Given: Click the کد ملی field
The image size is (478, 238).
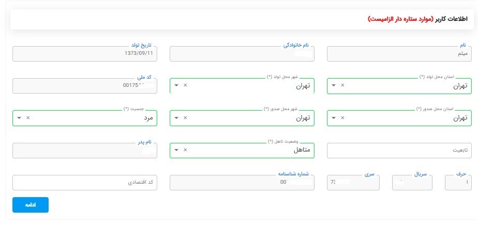Looking at the screenshot, I should pyautogui.click(x=85, y=86).
